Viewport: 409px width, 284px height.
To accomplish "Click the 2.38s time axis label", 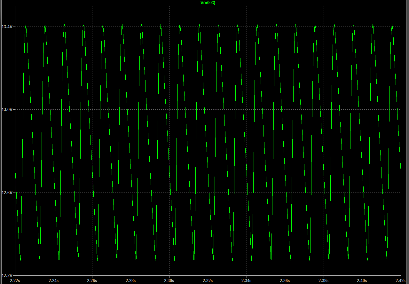I will point(324,280).
